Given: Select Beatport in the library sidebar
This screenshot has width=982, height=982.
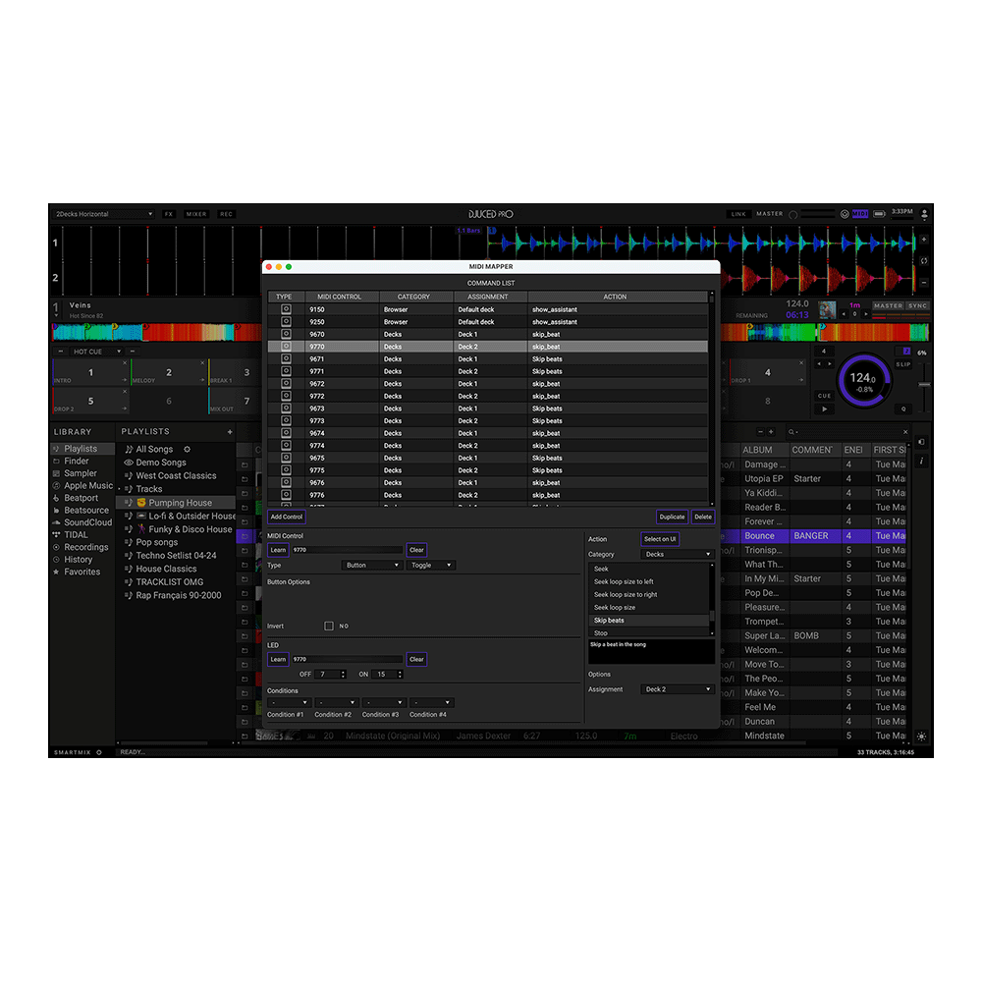Looking at the screenshot, I should click(x=81, y=498).
